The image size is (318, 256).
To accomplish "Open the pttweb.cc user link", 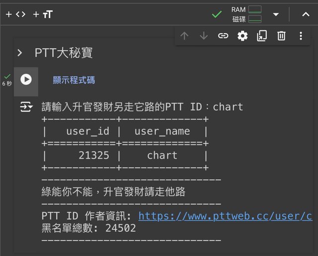I will point(225,216).
